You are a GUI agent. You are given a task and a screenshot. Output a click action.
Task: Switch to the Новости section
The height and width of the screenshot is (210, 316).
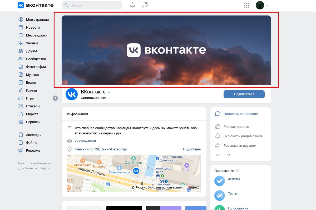[33, 27]
